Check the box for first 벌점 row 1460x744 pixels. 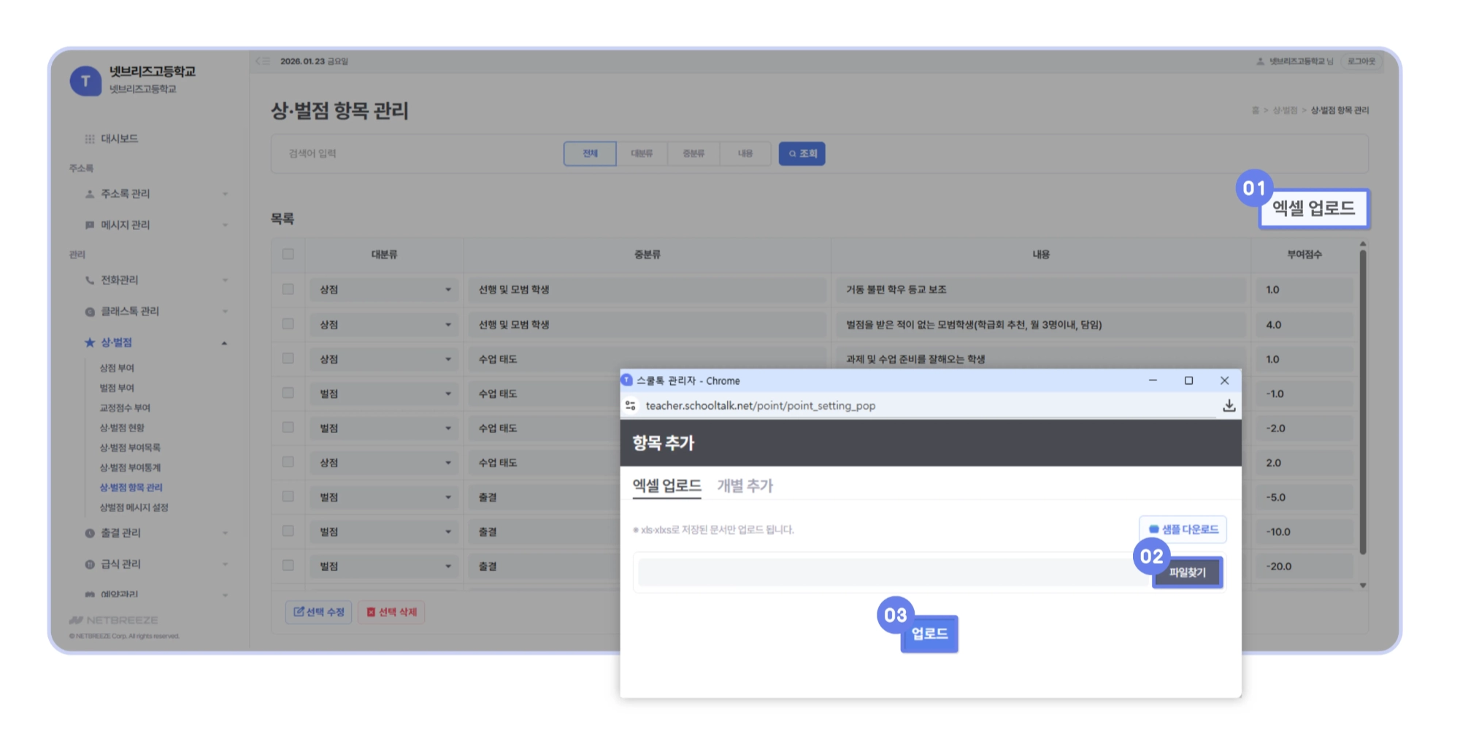tap(288, 393)
